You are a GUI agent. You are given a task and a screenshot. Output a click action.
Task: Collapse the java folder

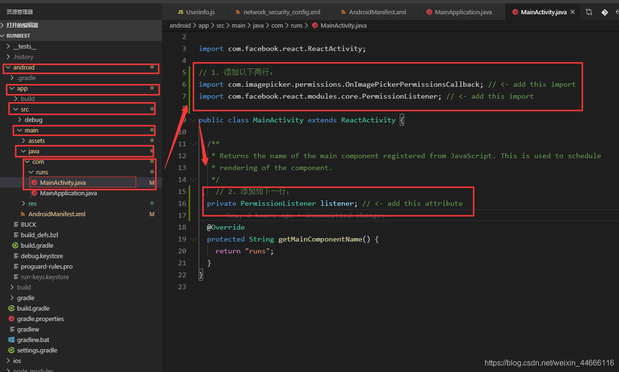point(81,151)
